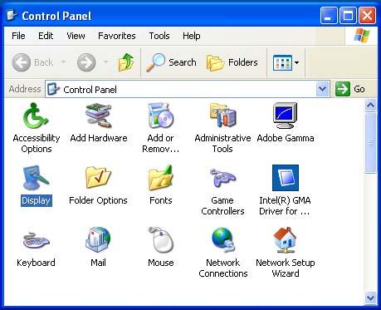Open the Help menu
The height and width of the screenshot is (310, 381).
(192, 36)
